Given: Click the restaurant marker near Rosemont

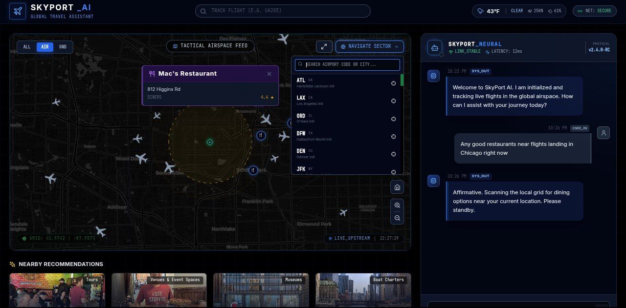Looking at the screenshot, I should coord(261,135).
